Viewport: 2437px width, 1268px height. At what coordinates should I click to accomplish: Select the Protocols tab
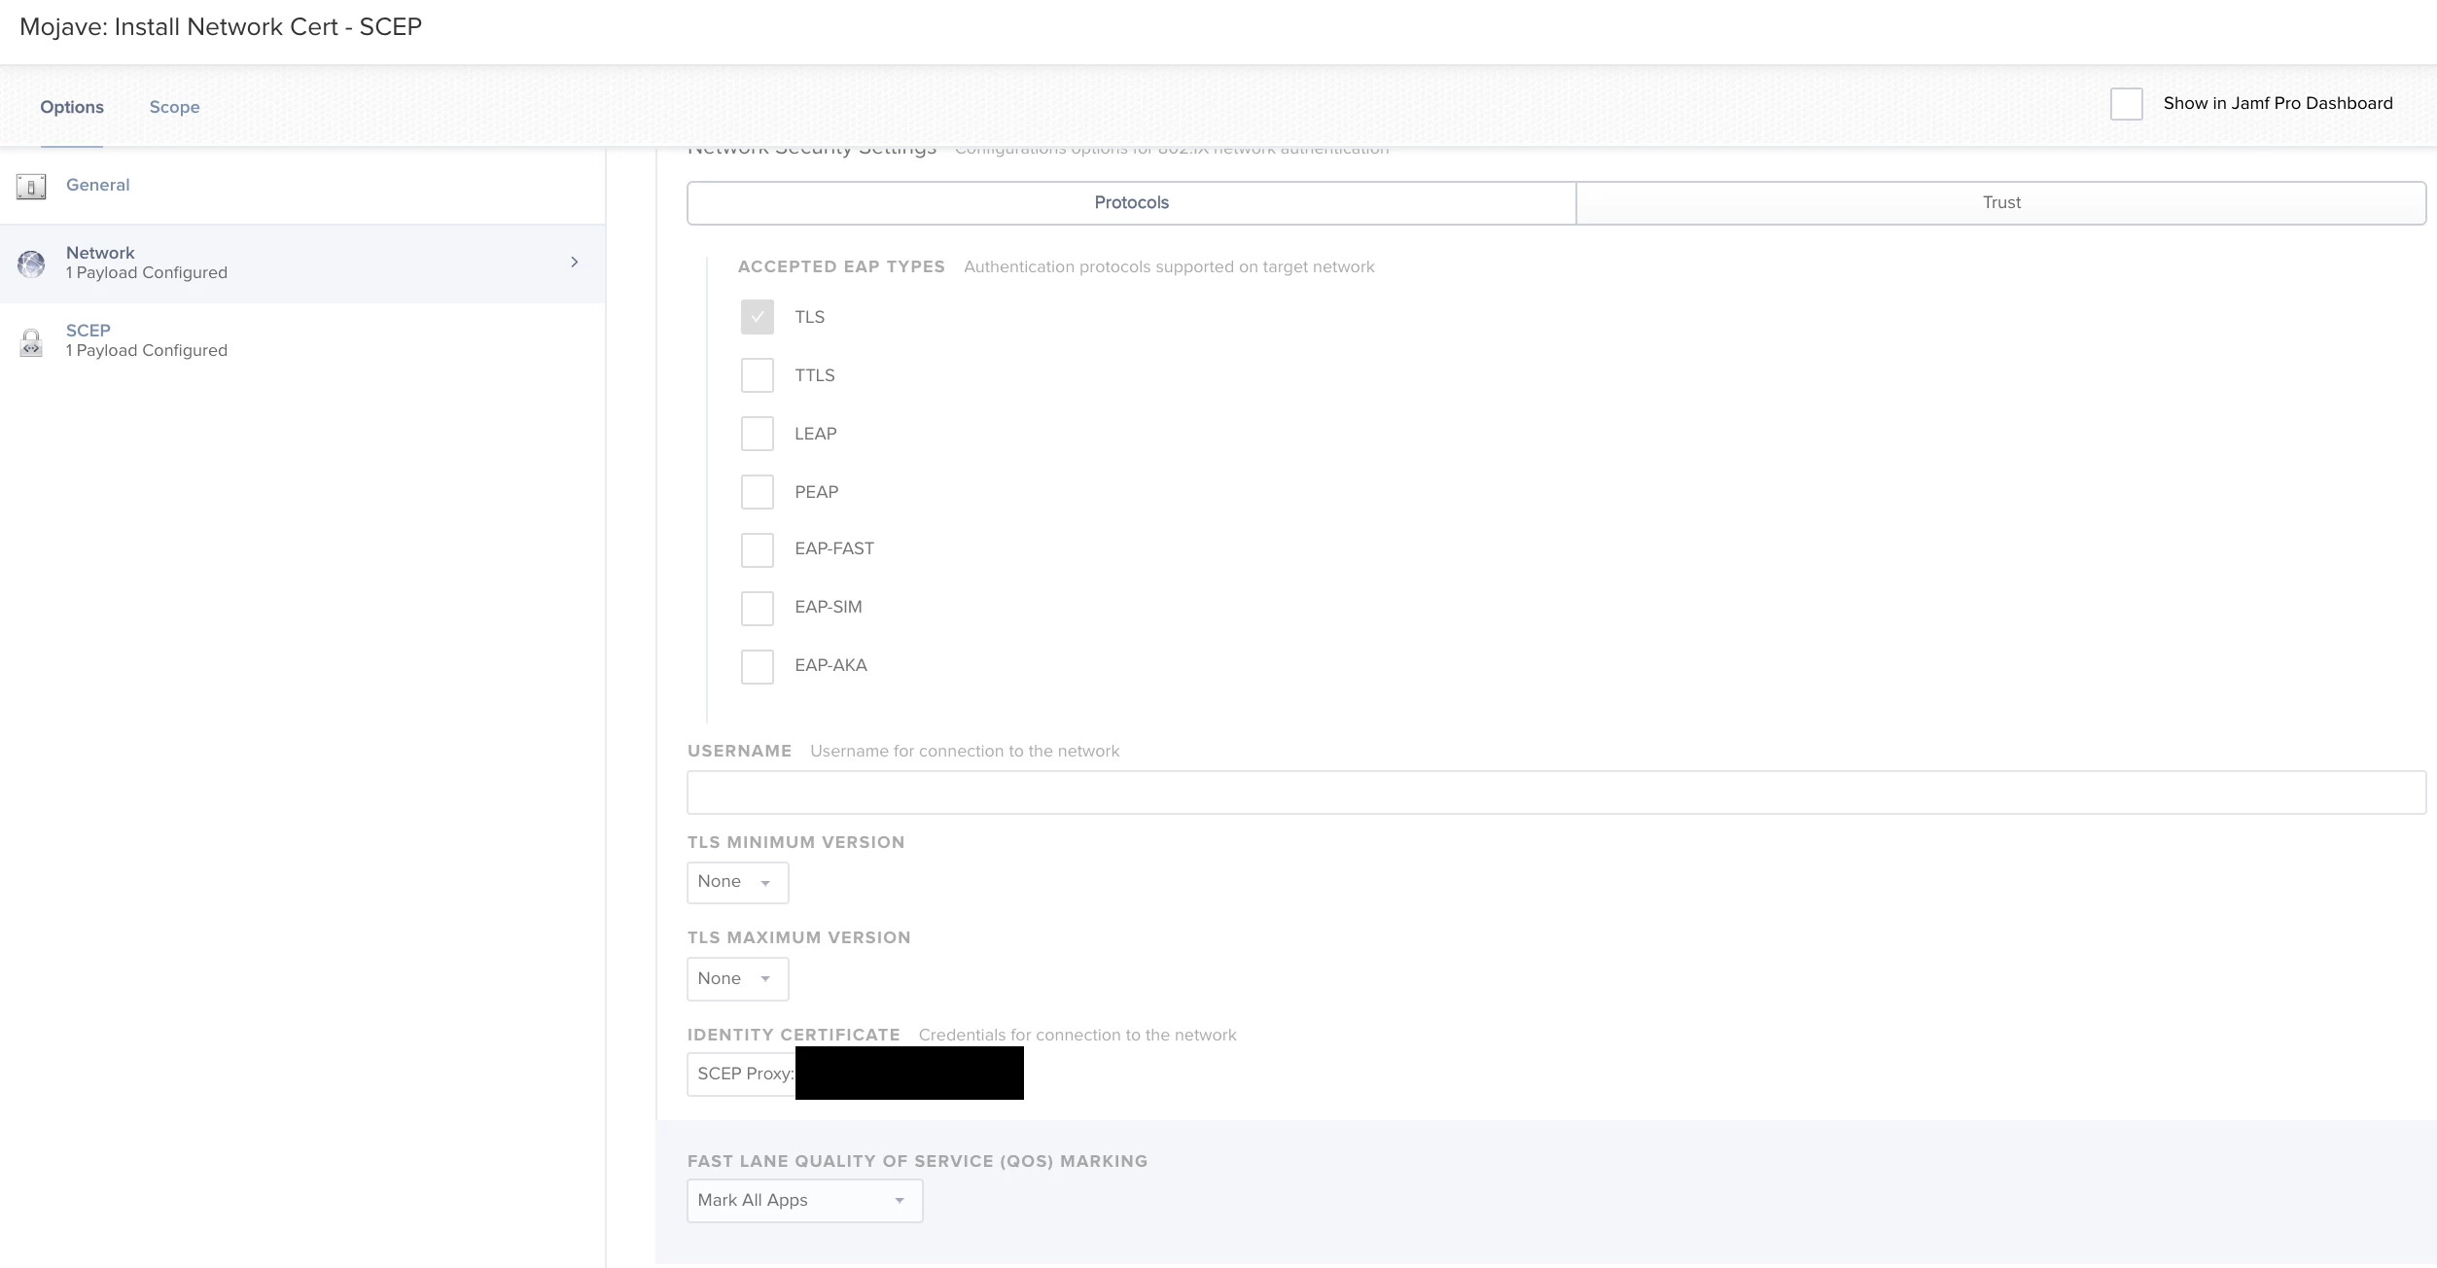click(1131, 203)
